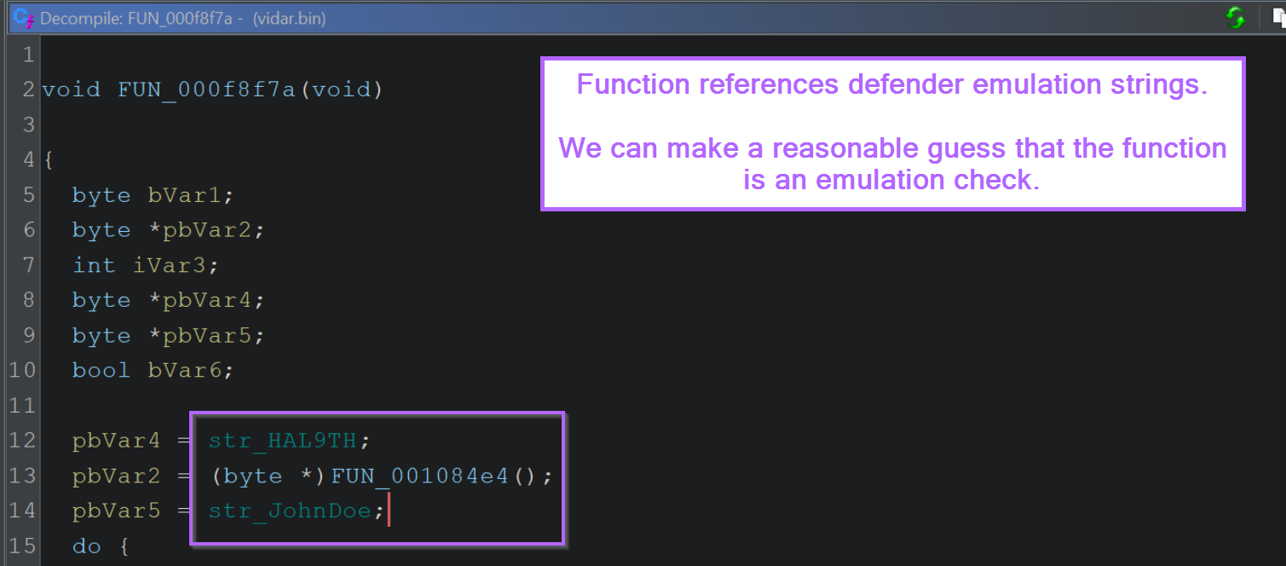Image resolution: width=1286 pixels, height=566 pixels.
Task: Click the 'do' keyword on line 15
Action: pos(86,546)
